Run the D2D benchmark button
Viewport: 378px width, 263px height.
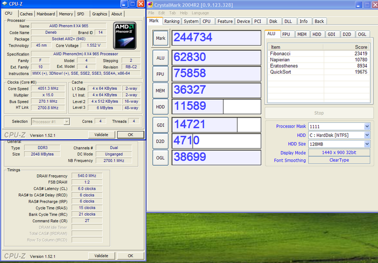coord(160,141)
